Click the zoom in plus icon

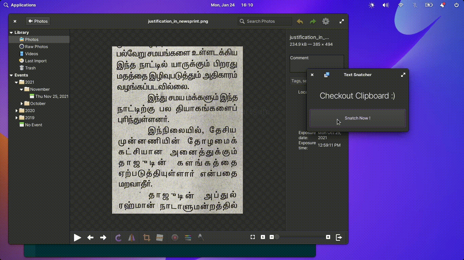328,237
